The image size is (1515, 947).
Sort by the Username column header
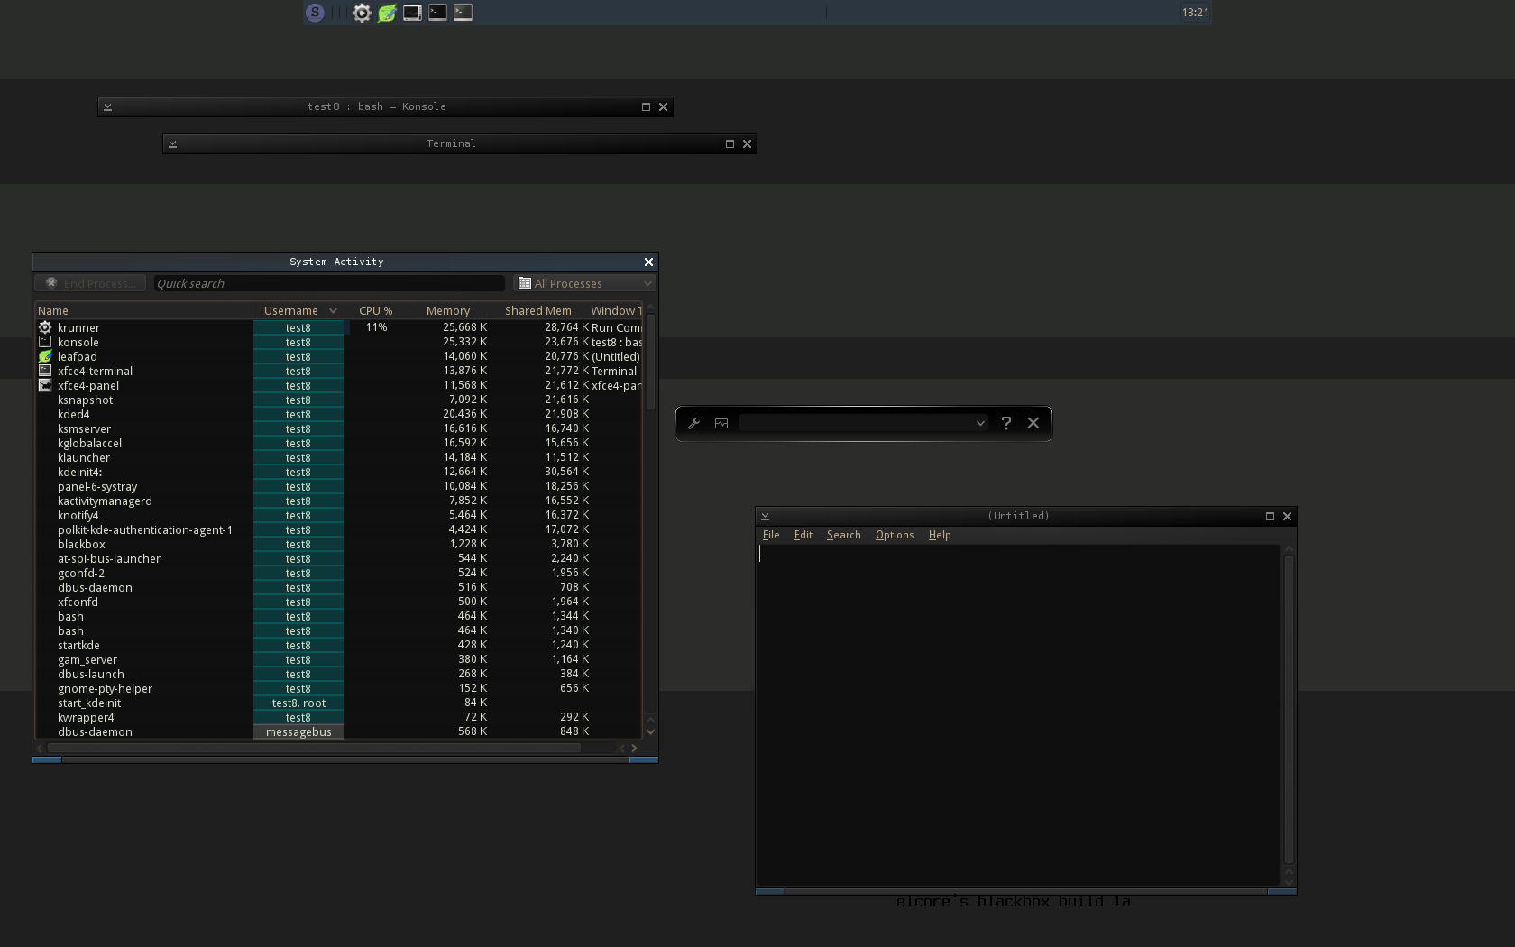click(298, 310)
